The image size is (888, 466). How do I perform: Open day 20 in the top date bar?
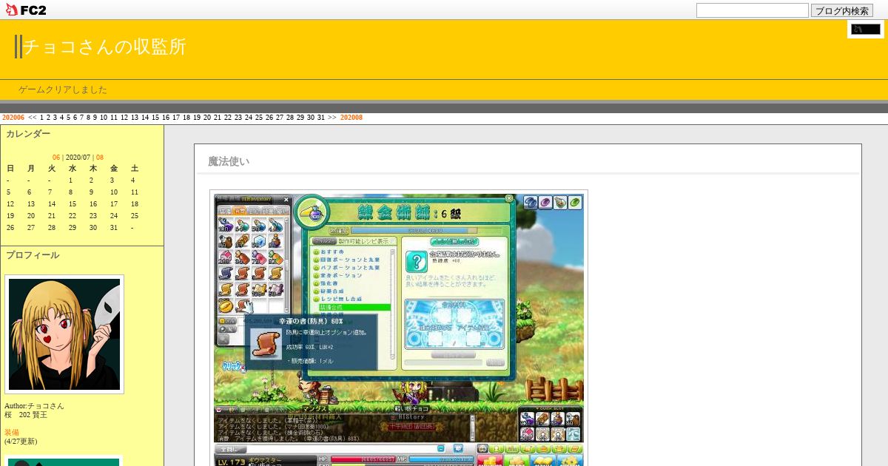207,118
